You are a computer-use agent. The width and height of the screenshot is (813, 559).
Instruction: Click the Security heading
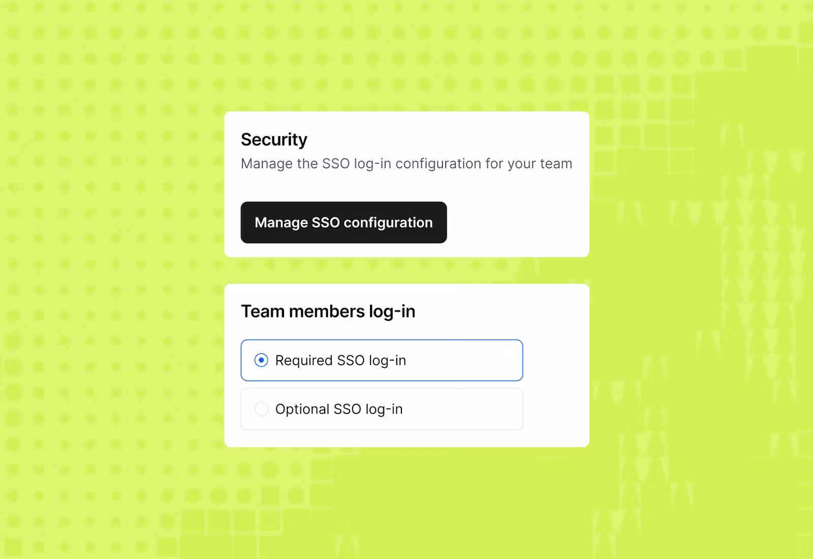pyautogui.click(x=274, y=140)
